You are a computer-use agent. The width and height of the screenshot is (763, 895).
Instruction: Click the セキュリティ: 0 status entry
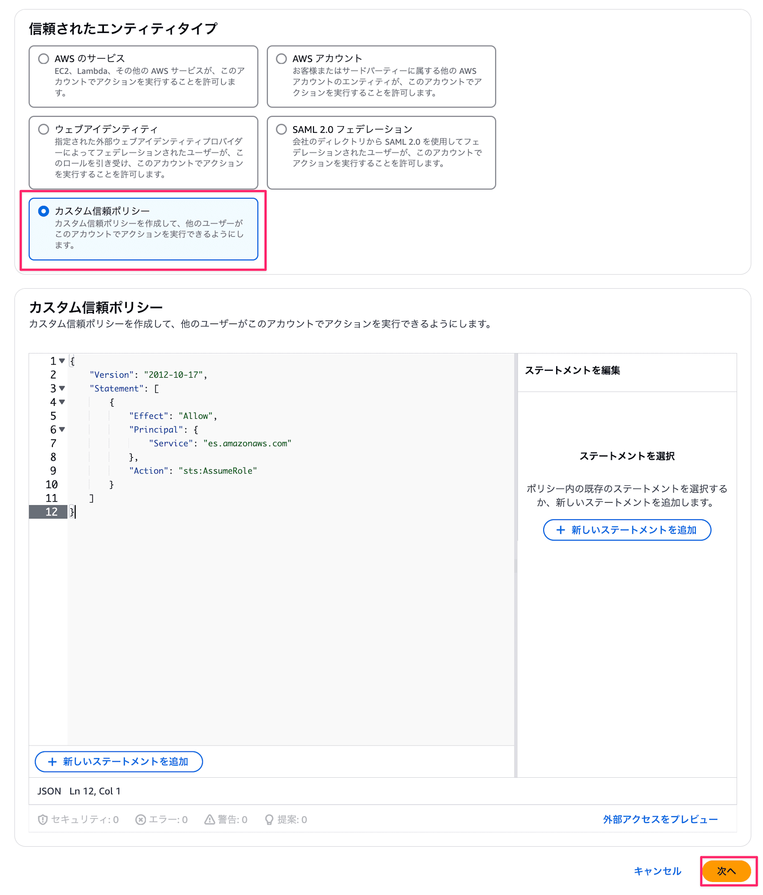click(78, 819)
